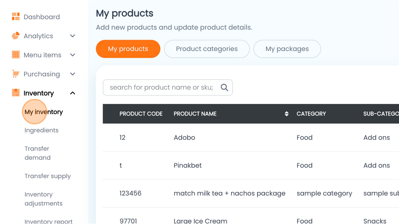Collapse the Inventory section chevron

coord(73,93)
